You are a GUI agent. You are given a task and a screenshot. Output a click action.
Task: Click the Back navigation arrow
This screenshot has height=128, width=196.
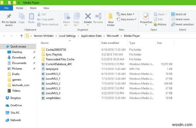pyautogui.click(x=4, y=36)
